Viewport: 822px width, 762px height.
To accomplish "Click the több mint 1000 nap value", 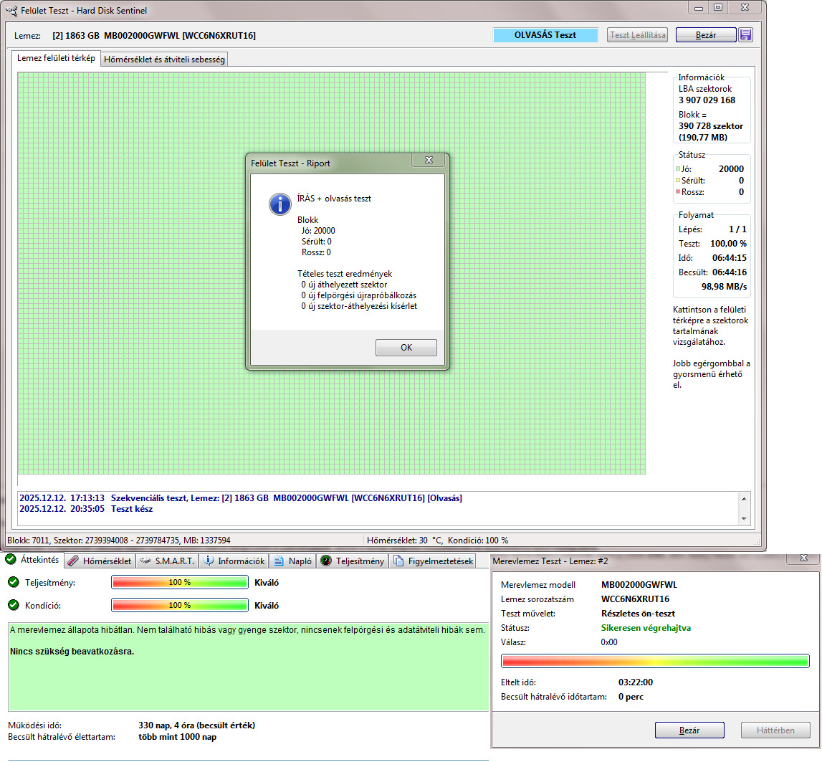I will point(177,737).
